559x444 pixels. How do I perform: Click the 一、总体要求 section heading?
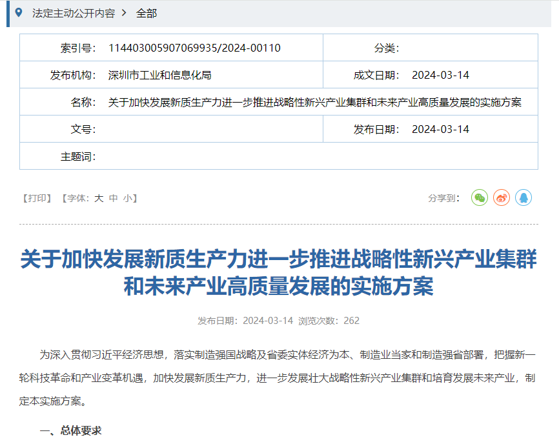click(x=70, y=430)
